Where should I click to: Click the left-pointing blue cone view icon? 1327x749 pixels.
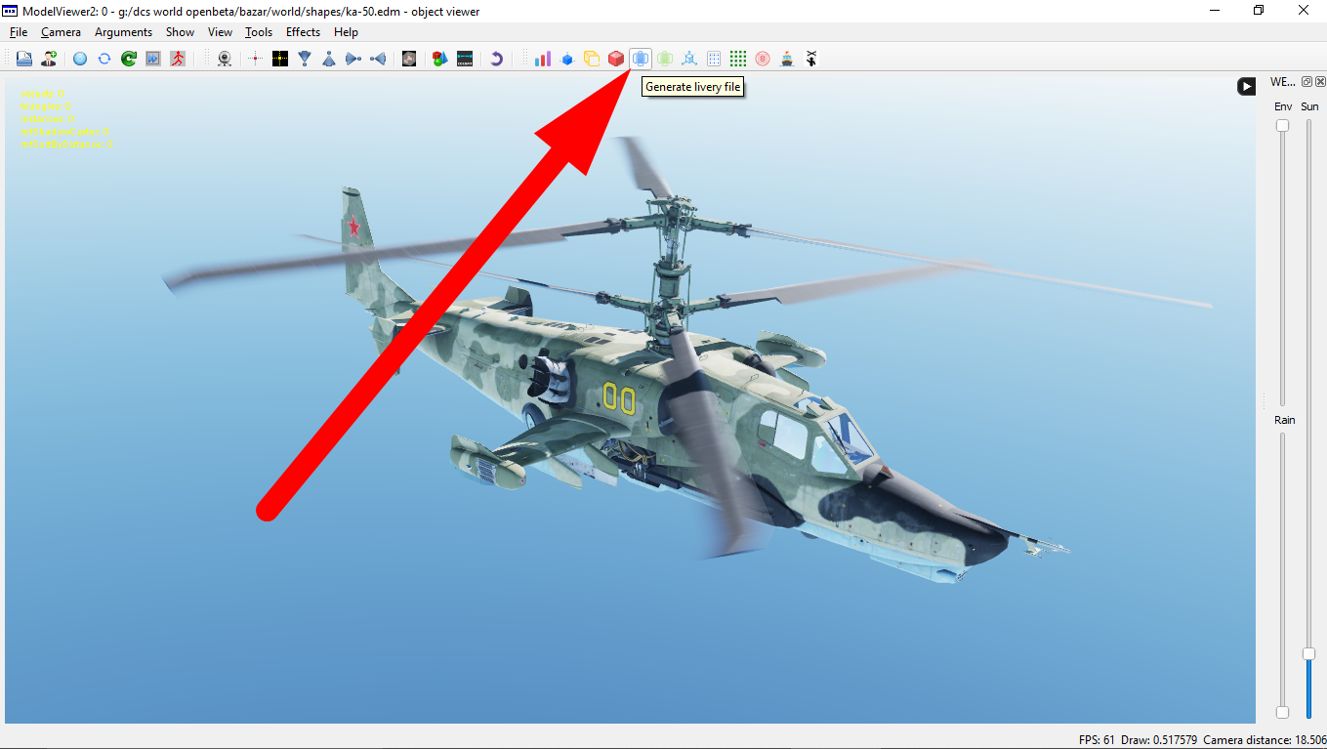[378, 59]
